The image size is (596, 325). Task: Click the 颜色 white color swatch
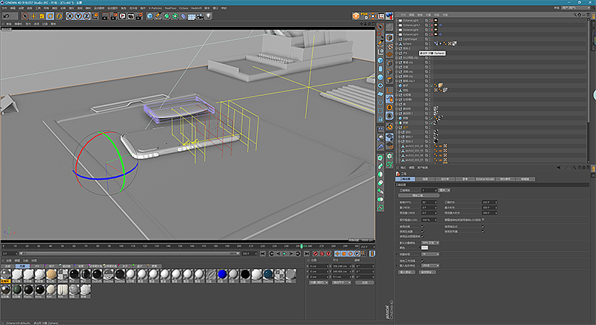(425, 248)
